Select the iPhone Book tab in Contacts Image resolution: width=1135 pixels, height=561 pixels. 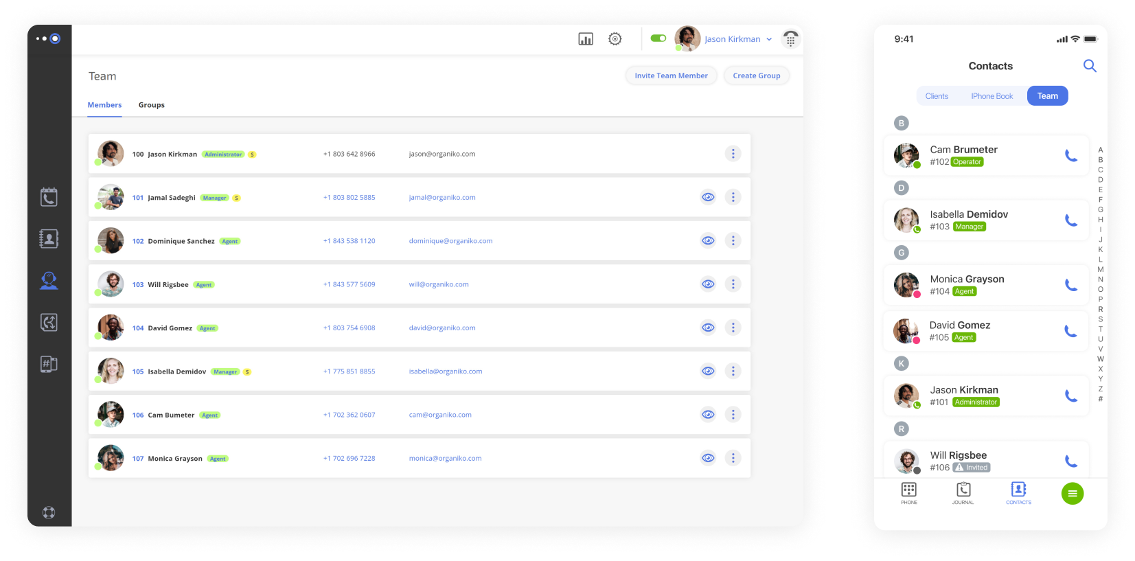992,96
